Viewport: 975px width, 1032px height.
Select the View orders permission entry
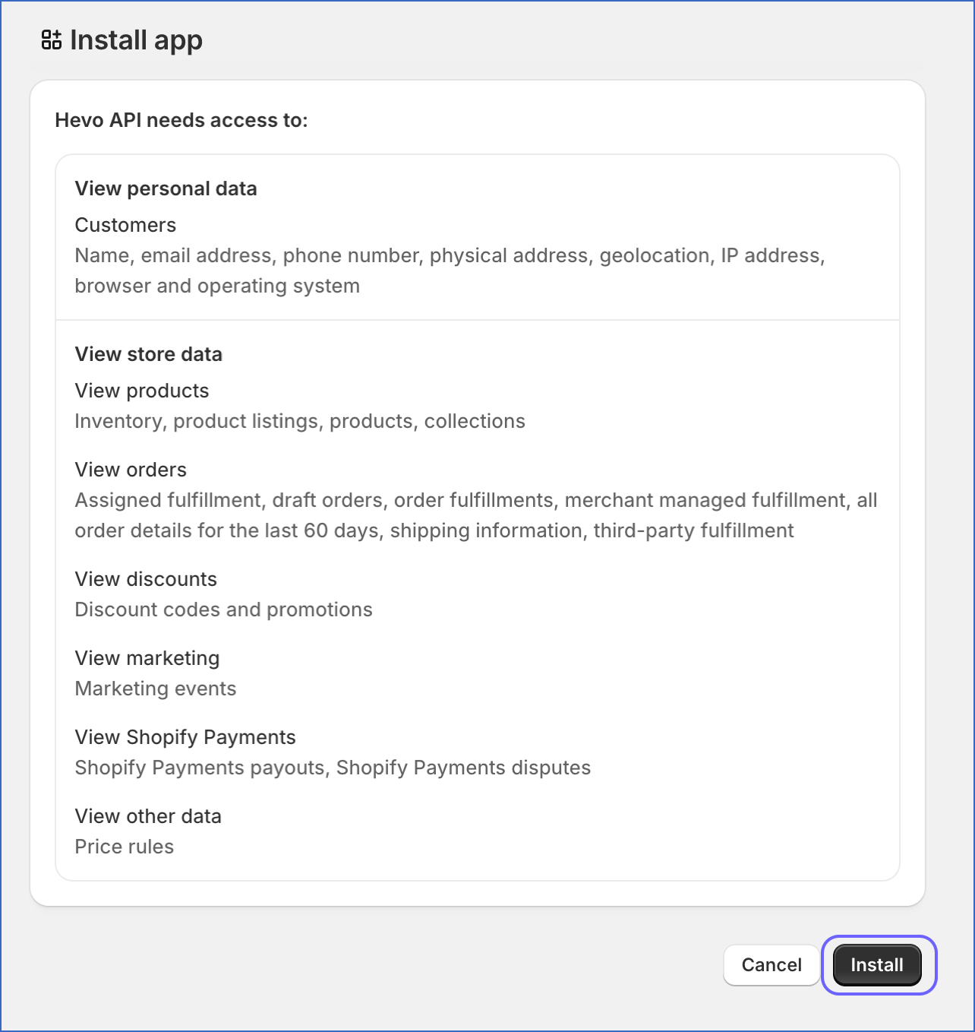pyautogui.click(x=130, y=470)
